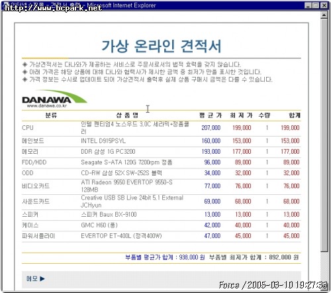Click the 메모 arrow icon
Viewport: 331px width, 293px height.
[42, 279]
